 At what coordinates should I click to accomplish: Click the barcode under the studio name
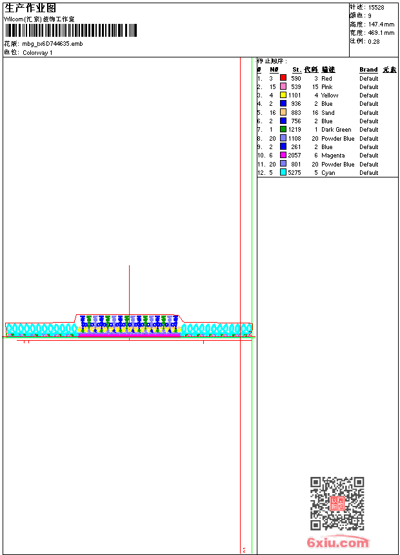[x=71, y=30]
